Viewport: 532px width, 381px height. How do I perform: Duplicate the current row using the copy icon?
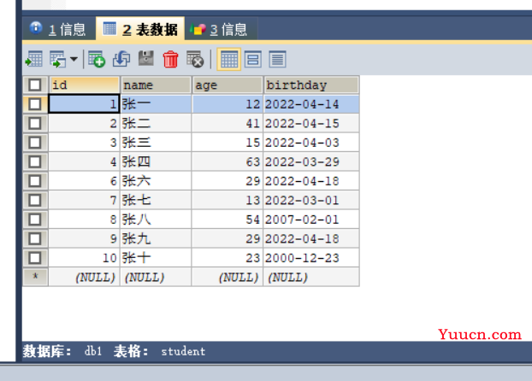coord(121,59)
